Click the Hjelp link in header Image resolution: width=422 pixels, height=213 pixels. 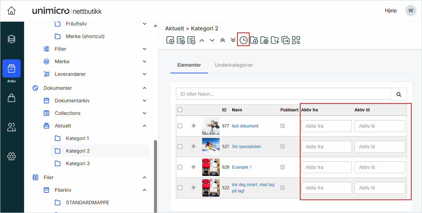coord(391,10)
